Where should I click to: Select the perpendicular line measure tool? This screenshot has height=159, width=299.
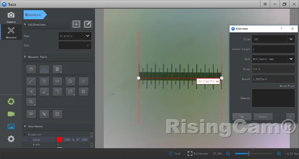point(31,92)
